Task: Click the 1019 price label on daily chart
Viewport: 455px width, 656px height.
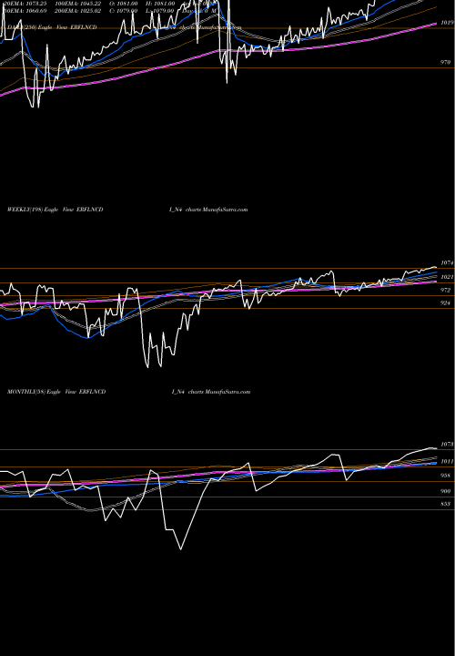Action: [447, 23]
